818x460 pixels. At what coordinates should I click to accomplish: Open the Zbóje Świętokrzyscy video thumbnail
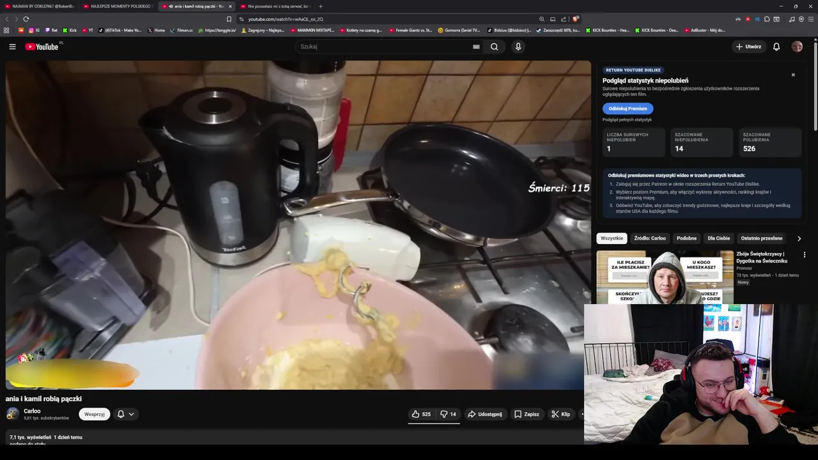[x=665, y=277]
